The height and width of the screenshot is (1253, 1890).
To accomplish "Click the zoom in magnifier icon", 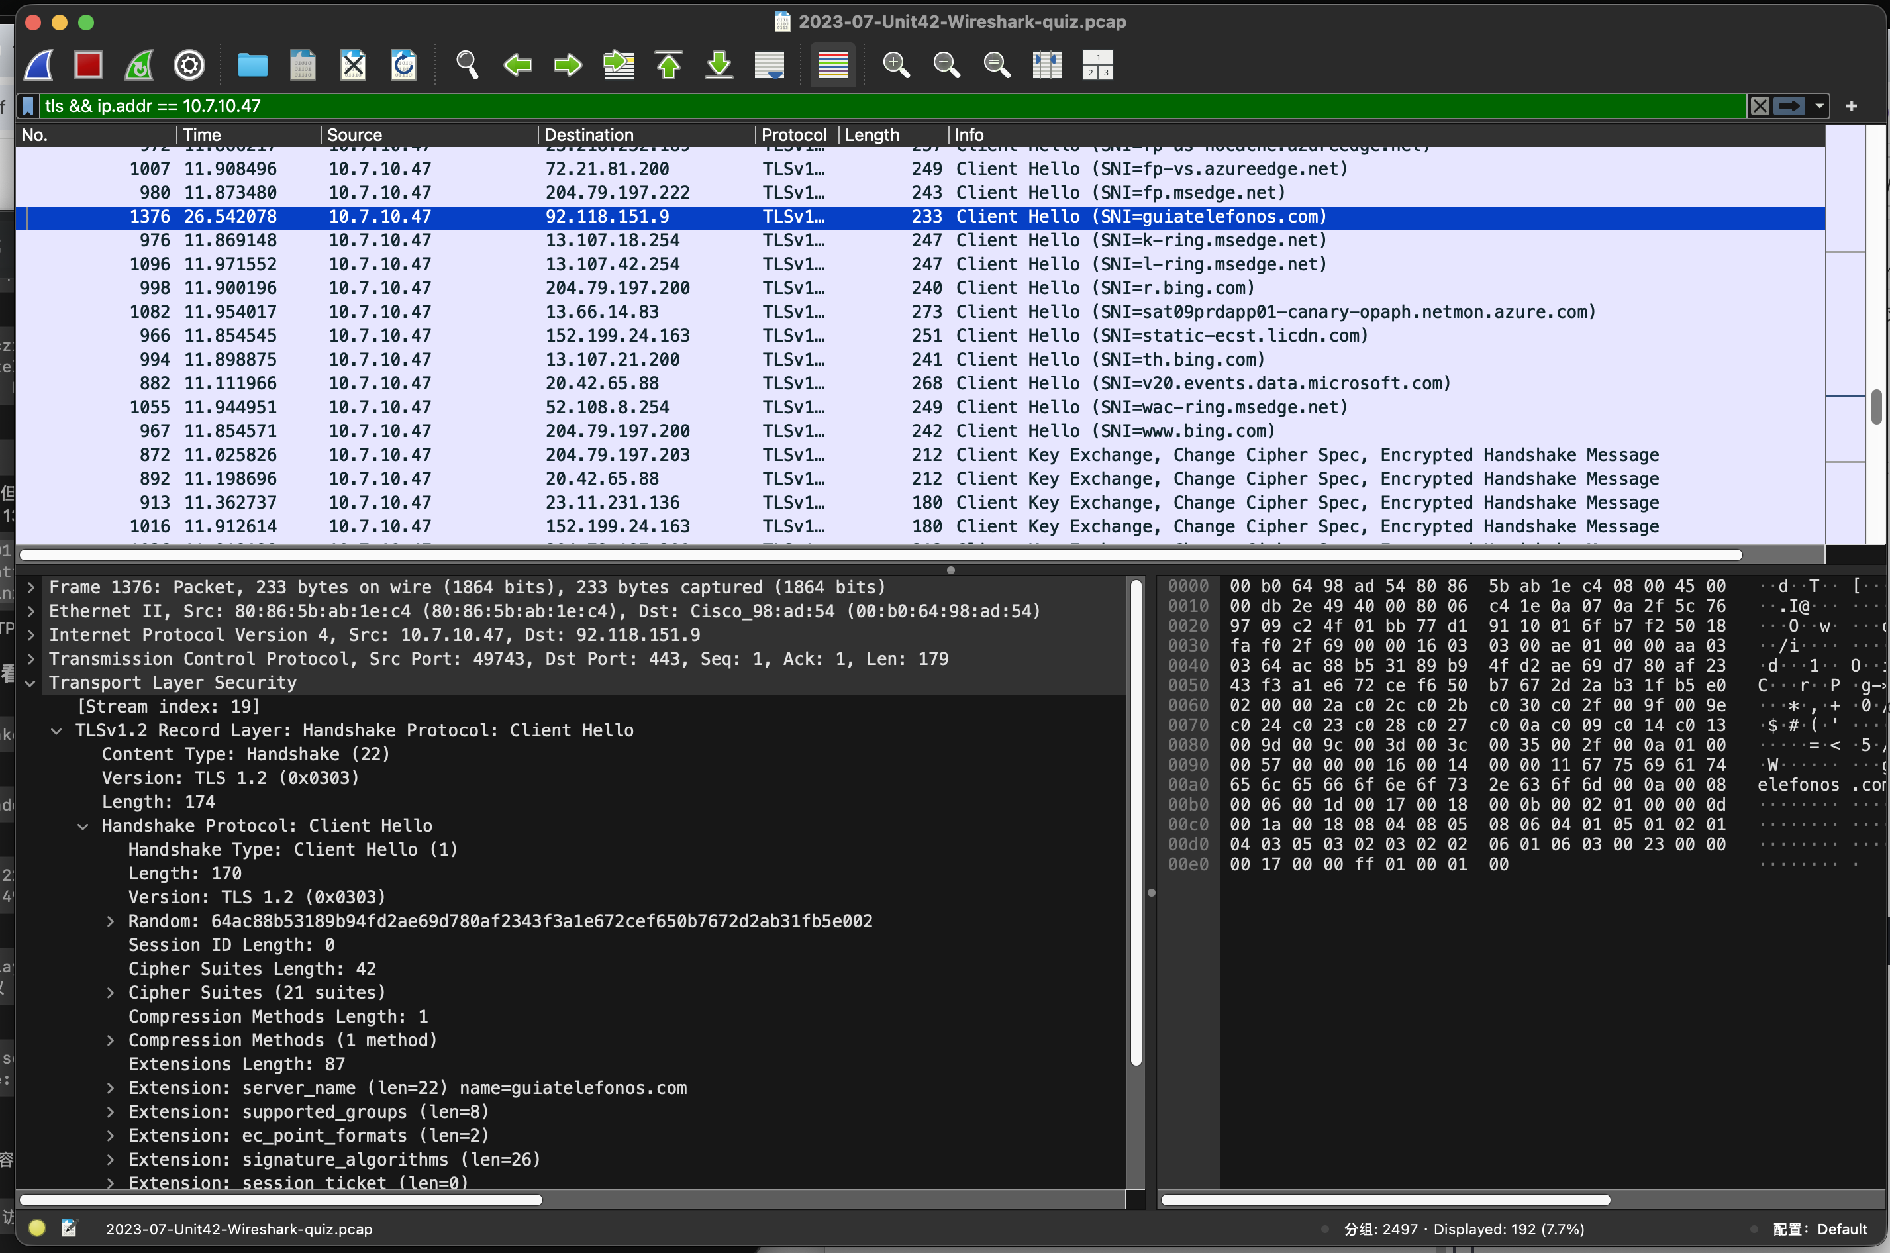I will 895,65.
